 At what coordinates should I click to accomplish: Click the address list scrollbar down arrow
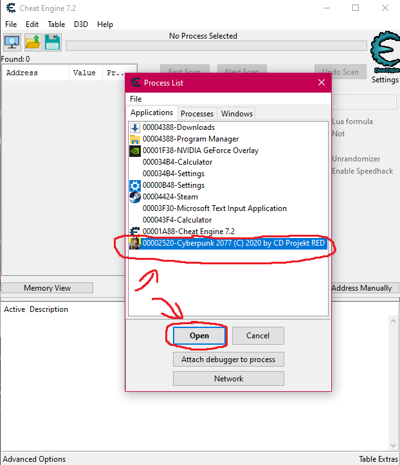[393, 446]
